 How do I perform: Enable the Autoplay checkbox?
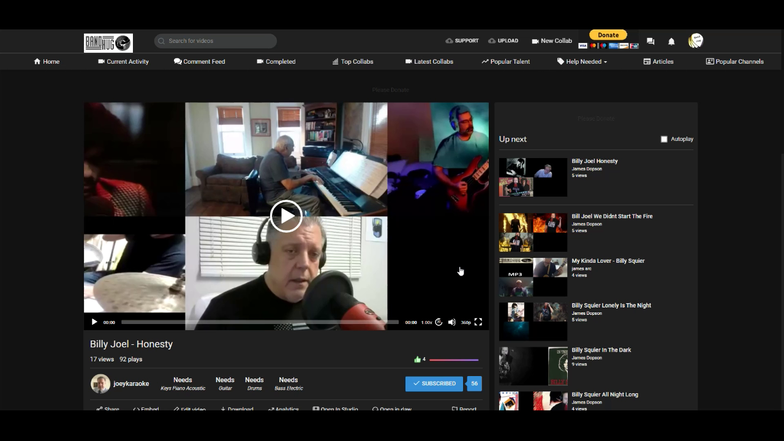[x=664, y=139]
